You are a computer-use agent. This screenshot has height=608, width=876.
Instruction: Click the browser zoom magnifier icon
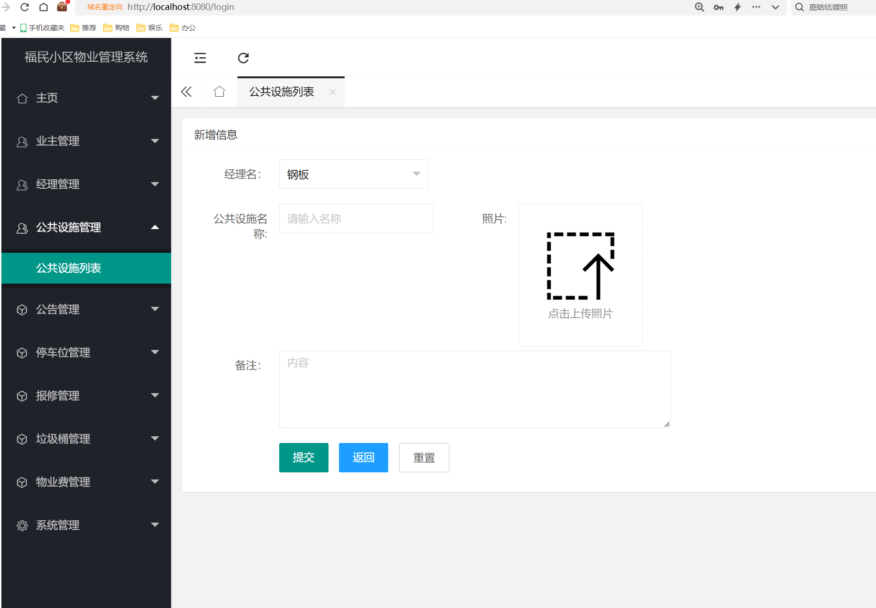(700, 7)
